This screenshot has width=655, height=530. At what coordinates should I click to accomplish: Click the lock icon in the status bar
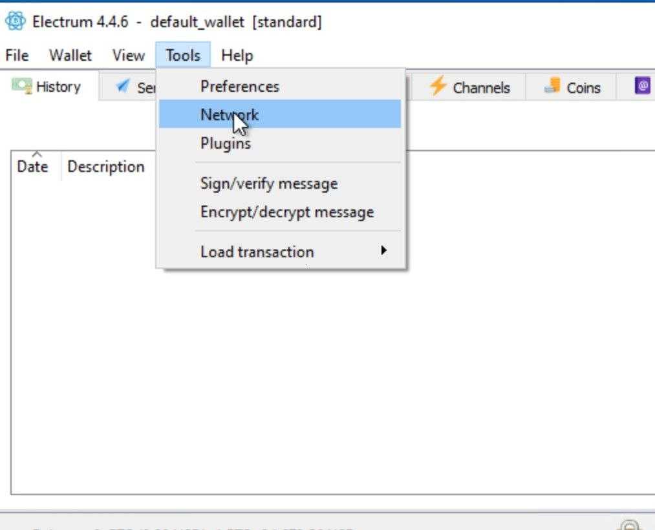[630, 525]
